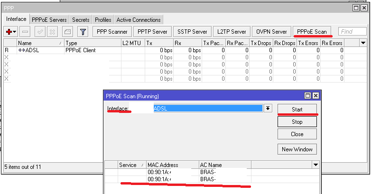Go to the Secrets tab

click(81, 20)
